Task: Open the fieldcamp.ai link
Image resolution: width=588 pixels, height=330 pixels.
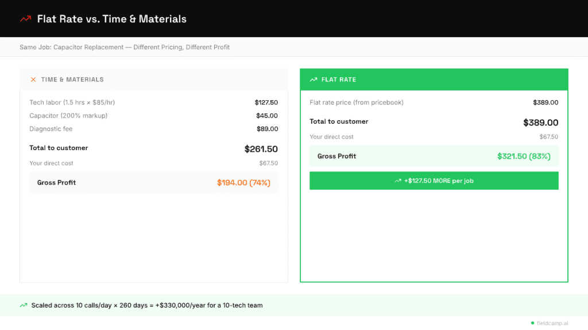Action: tap(554, 323)
